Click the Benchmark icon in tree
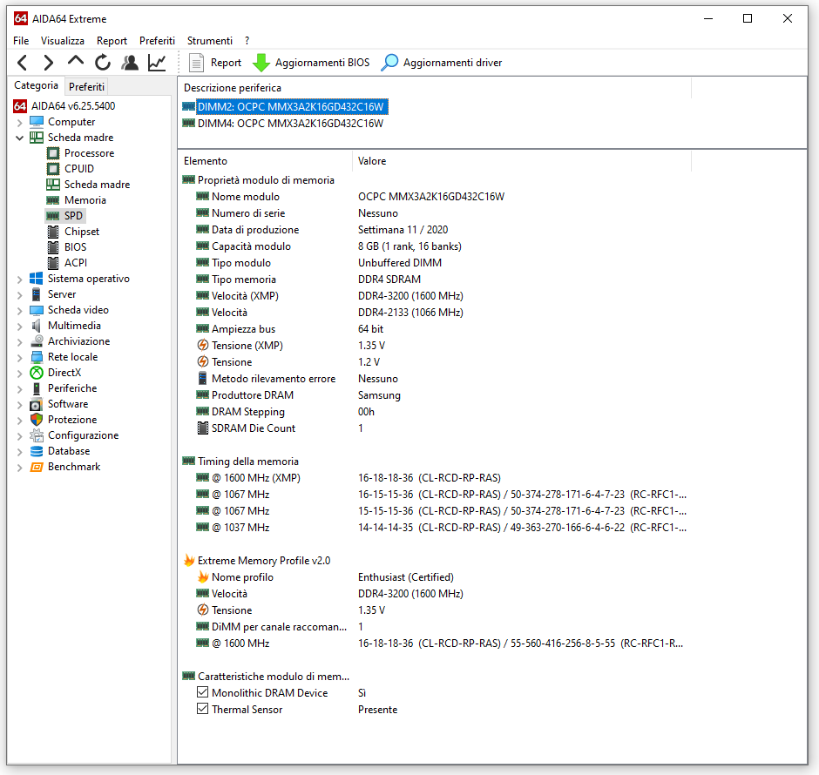This screenshot has height=775, width=819. coord(37,467)
